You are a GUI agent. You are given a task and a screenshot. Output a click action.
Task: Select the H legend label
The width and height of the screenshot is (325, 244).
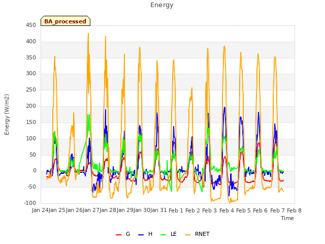[x=150, y=234]
